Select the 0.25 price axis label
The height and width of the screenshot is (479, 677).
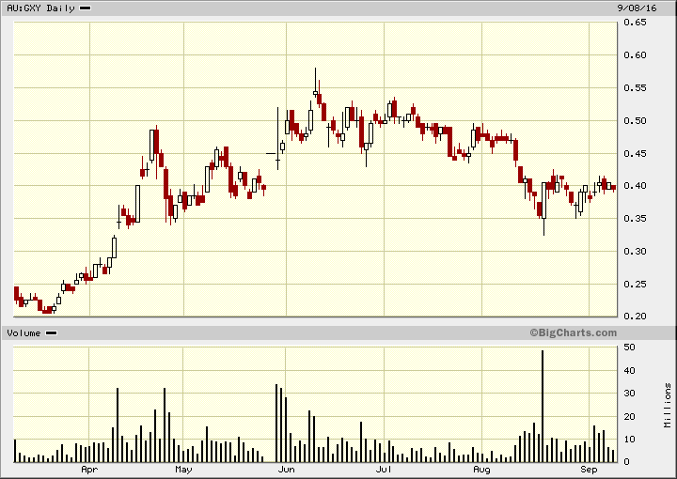[x=635, y=285]
